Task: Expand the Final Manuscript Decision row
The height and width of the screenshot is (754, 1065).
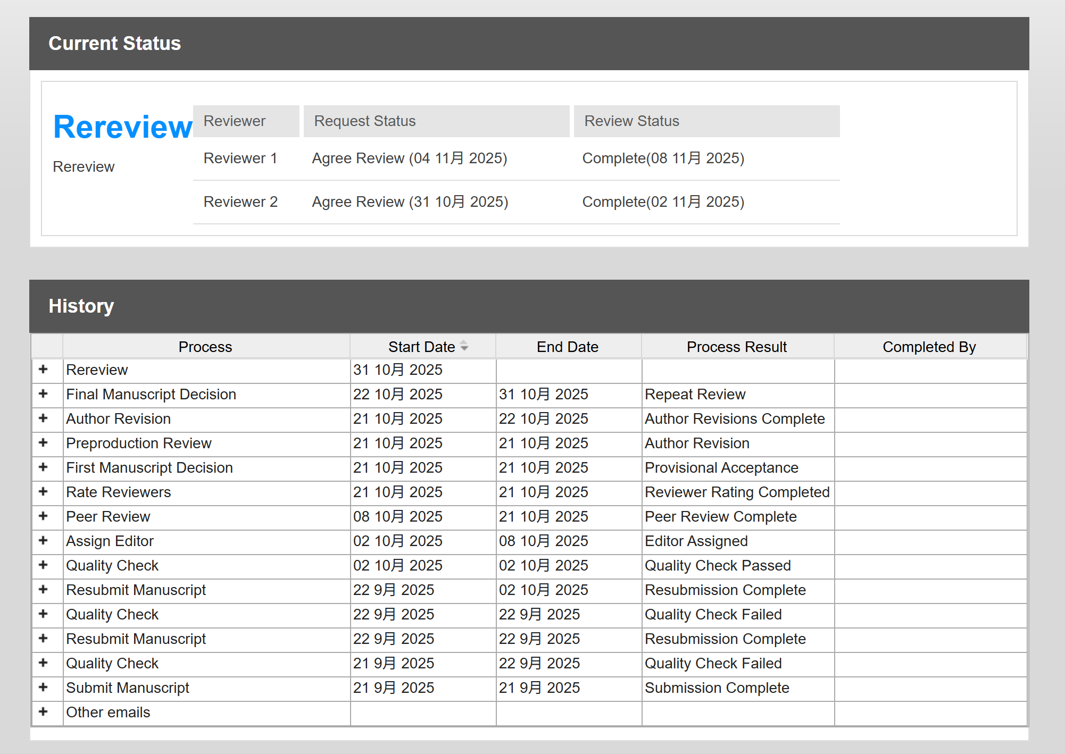Action: tap(43, 394)
